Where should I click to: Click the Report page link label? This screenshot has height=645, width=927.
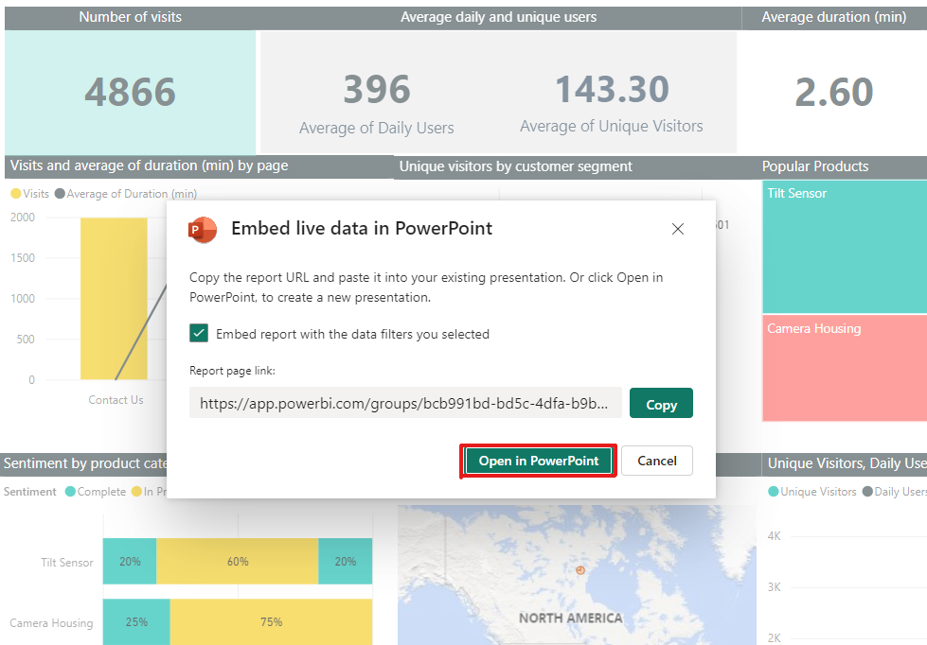tap(232, 371)
